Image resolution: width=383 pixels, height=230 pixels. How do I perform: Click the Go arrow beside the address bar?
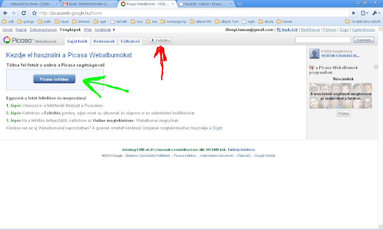coord(354,13)
